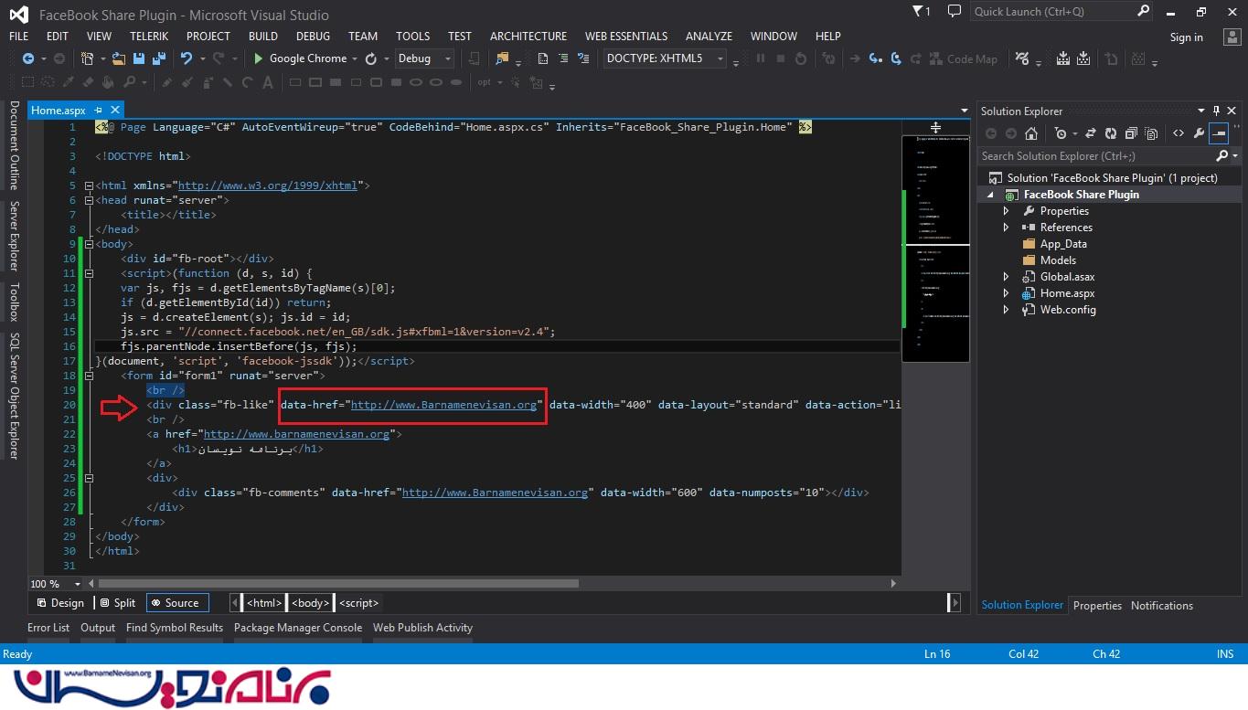1248x710 pixels.
Task: Click the Undo arrow icon
Action: [x=187, y=58]
